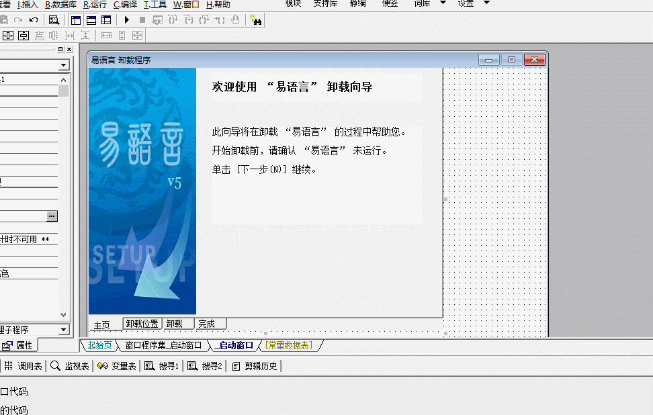
Task: Expand the 设置 dropdown arrow
Action: click(486, 3)
